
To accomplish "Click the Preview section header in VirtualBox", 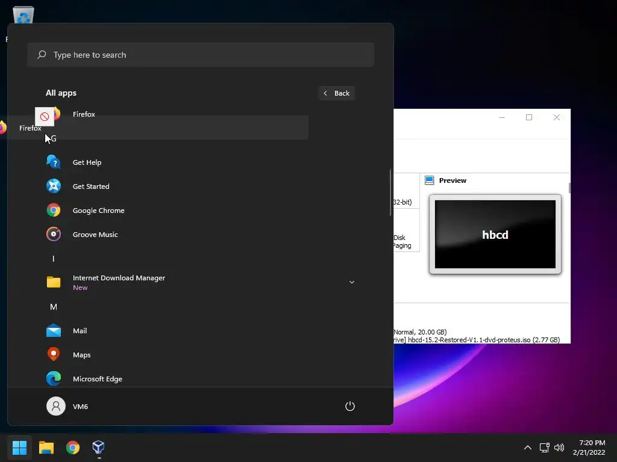I will tap(453, 180).
